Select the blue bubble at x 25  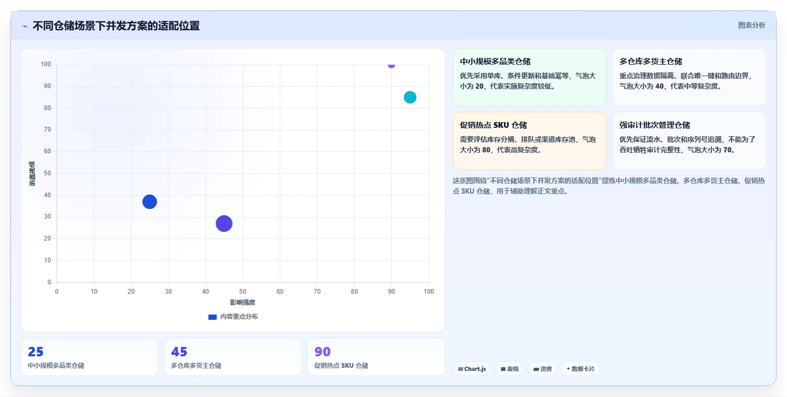[149, 202]
